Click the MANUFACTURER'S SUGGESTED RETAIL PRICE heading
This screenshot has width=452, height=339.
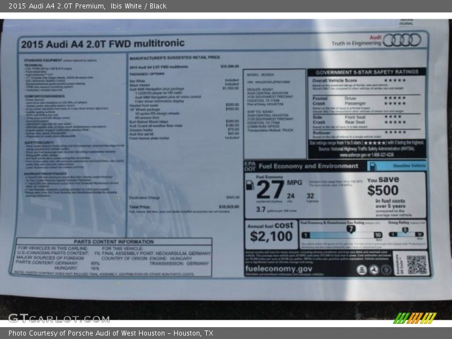175,58
